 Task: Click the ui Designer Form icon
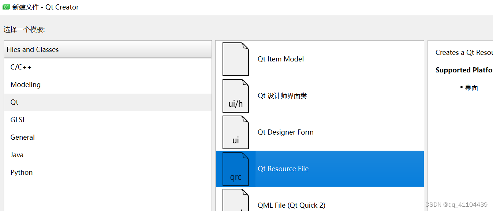(236, 132)
